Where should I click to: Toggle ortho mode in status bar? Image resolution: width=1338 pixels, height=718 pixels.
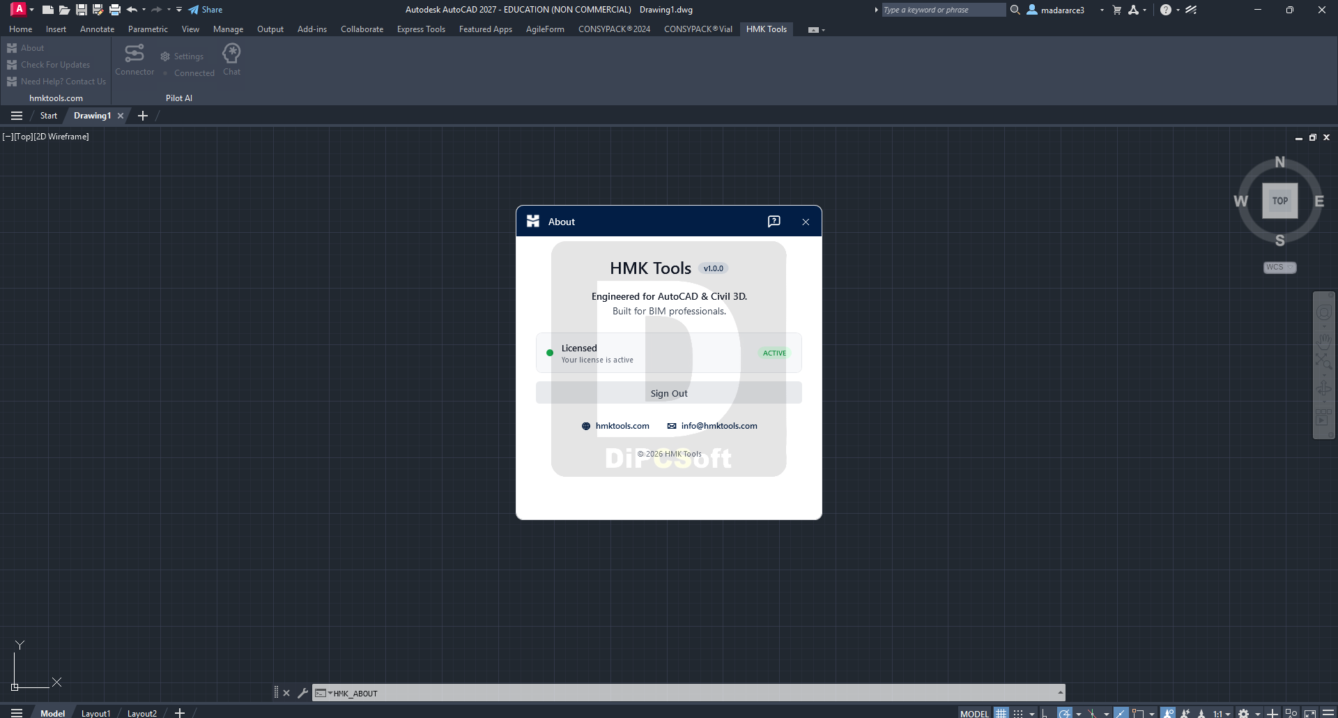(x=1045, y=713)
